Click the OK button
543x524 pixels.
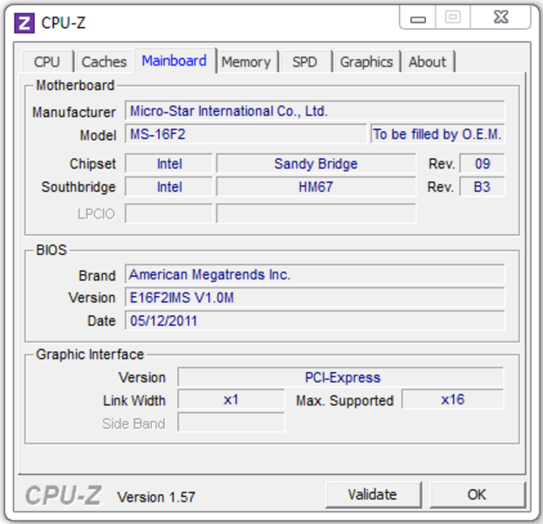point(478,494)
